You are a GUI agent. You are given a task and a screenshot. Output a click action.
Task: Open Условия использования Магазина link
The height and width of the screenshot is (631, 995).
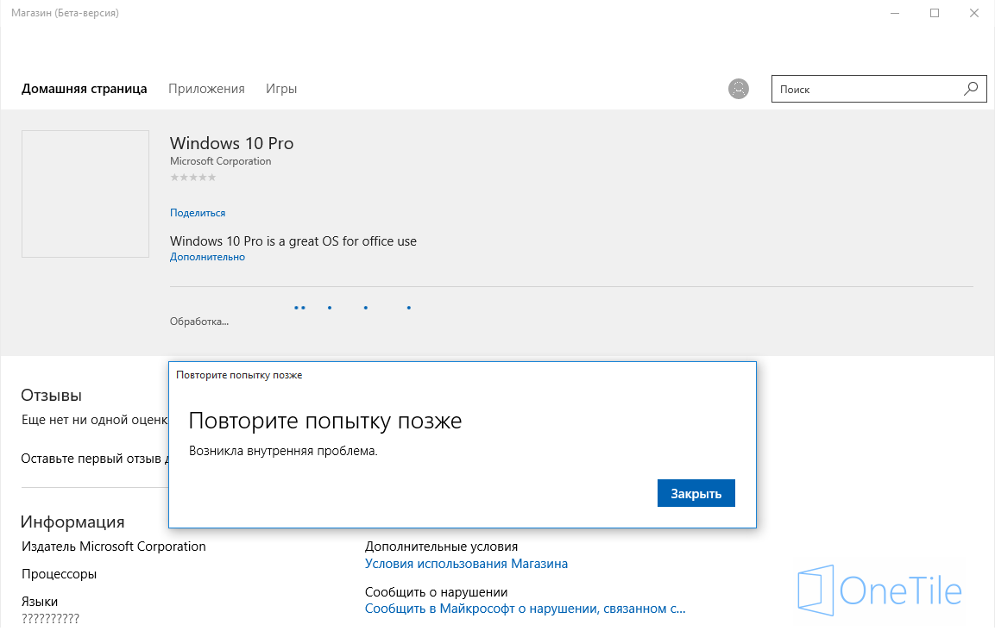click(466, 564)
